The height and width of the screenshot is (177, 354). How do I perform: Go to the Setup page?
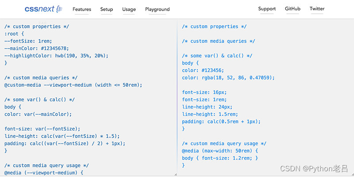[107, 9]
